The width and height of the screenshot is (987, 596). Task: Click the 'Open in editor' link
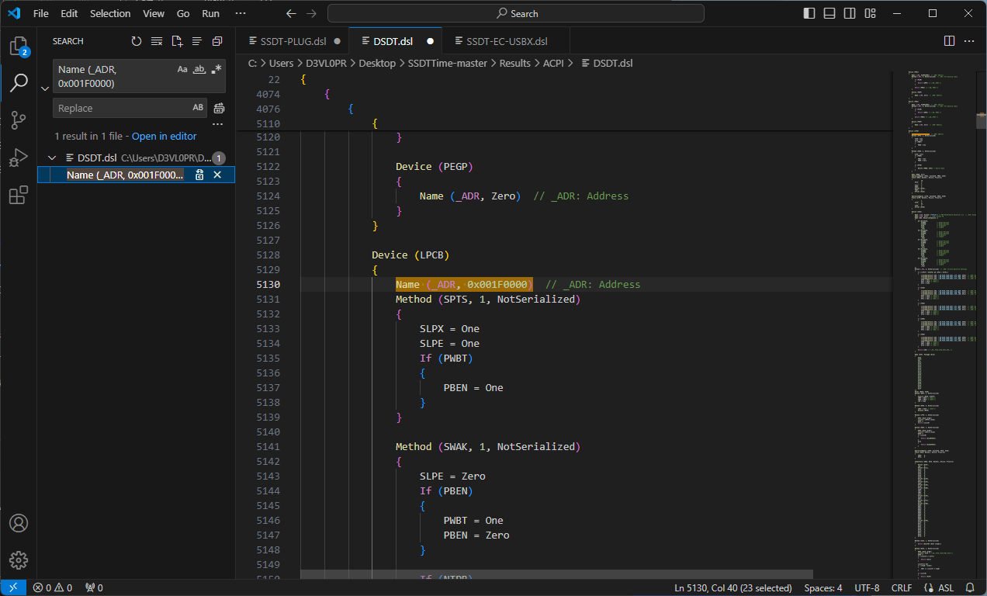164,136
